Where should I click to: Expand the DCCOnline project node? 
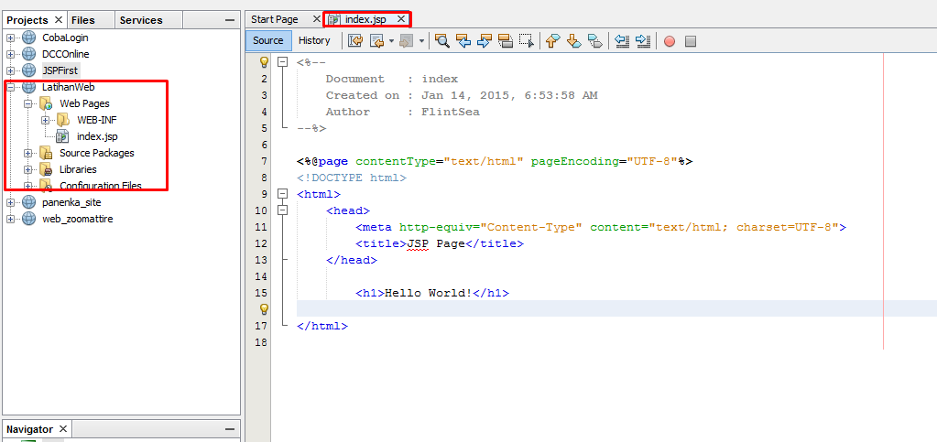(x=11, y=54)
